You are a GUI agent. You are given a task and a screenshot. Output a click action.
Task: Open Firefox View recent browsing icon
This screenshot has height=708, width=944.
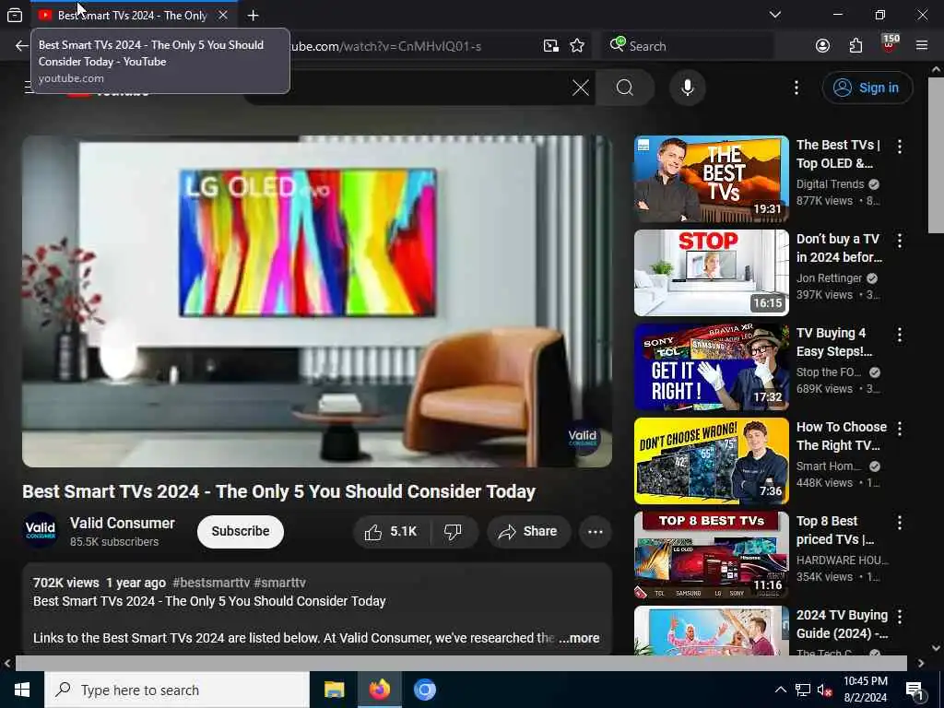(15, 15)
